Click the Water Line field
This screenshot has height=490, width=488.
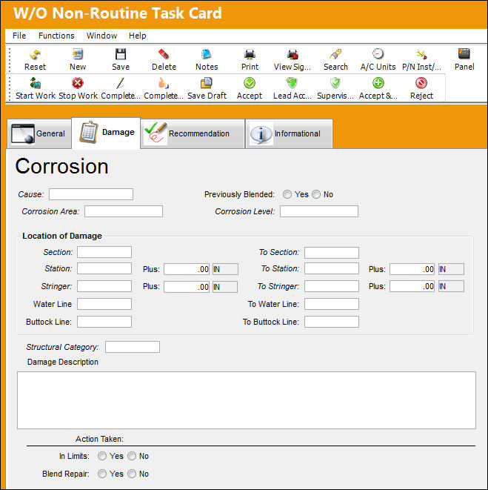104,304
